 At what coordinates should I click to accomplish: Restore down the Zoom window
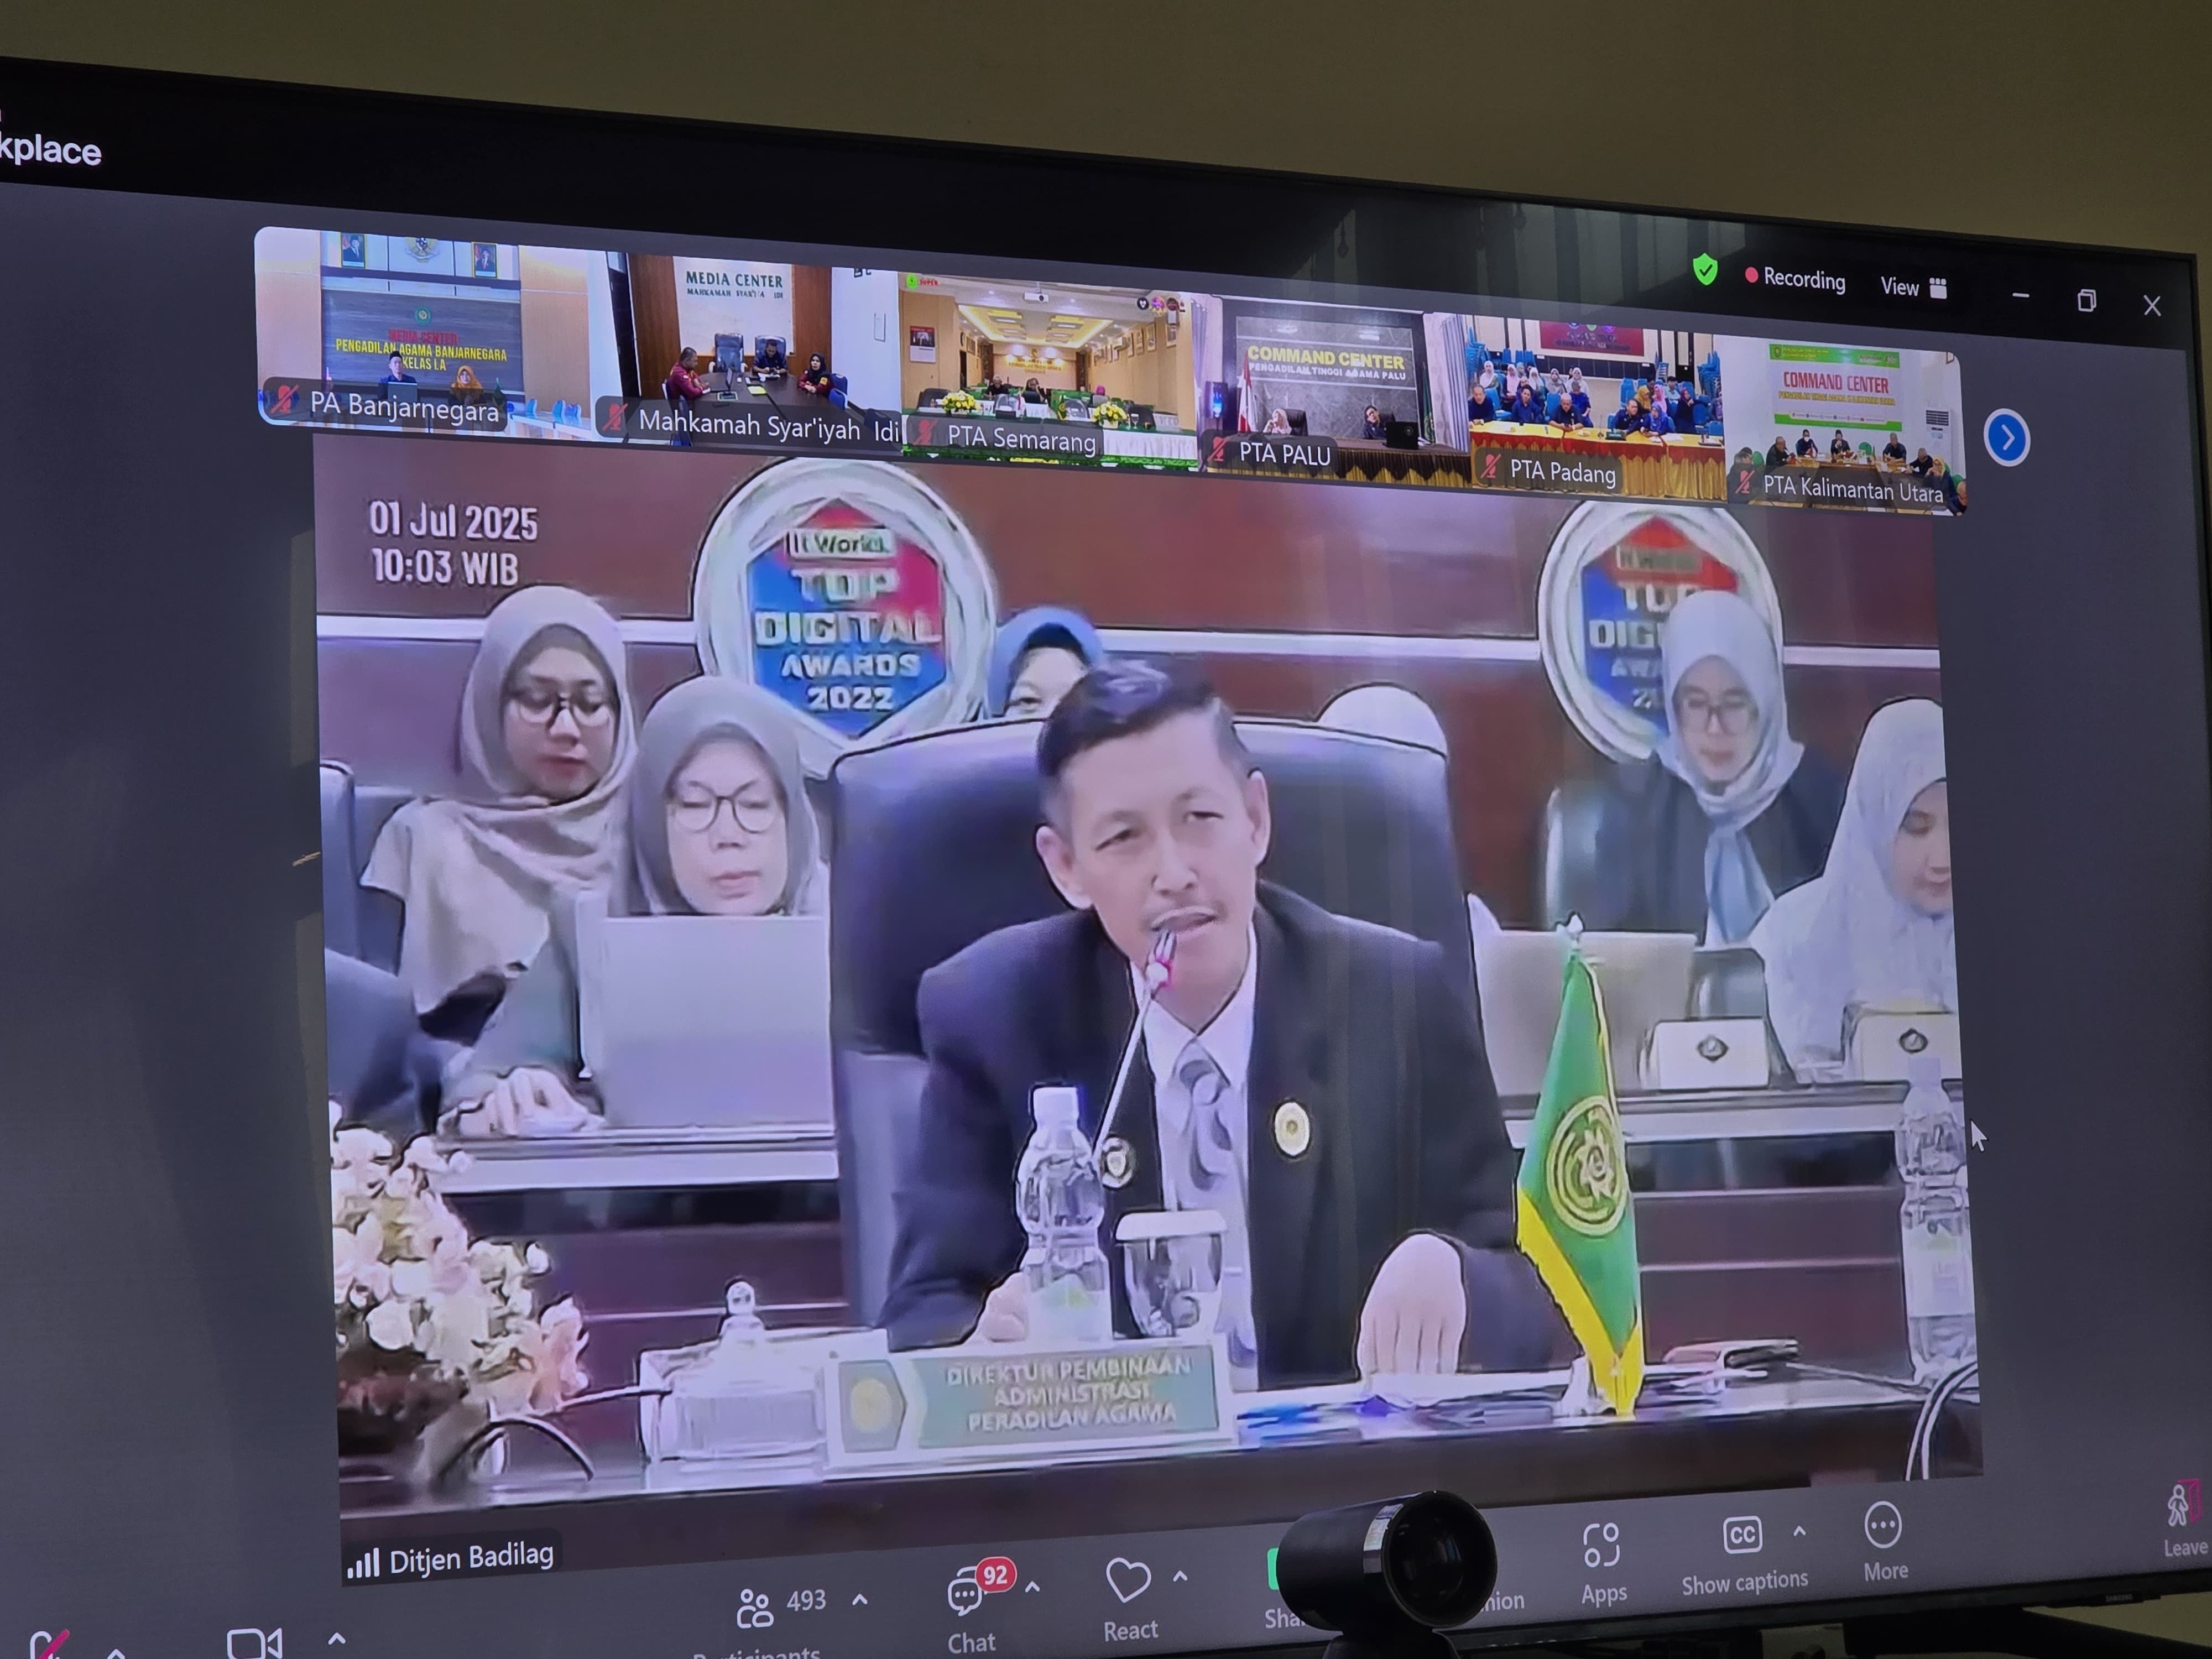(x=2086, y=301)
